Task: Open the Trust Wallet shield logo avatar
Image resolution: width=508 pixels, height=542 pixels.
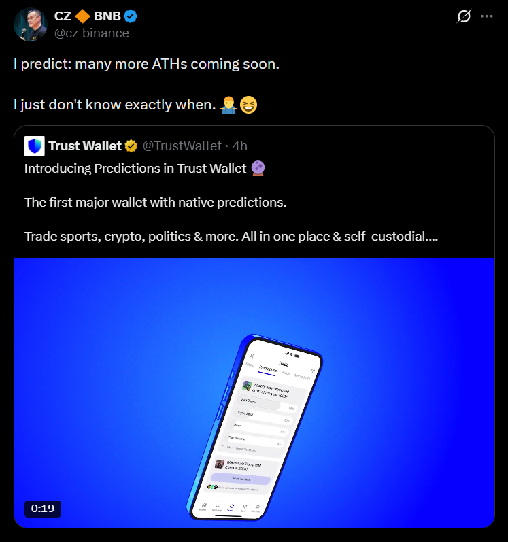Action: click(x=35, y=146)
